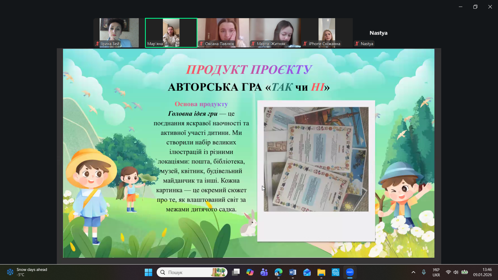This screenshot has width=498, height=280.
Task: Click Windows Start button
Action: (148, 272)
